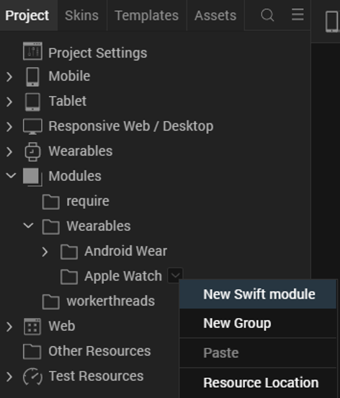This screenshot has height=398, width=340.
Task: Click the Responsive Web monitor icon
Action: 32,126
